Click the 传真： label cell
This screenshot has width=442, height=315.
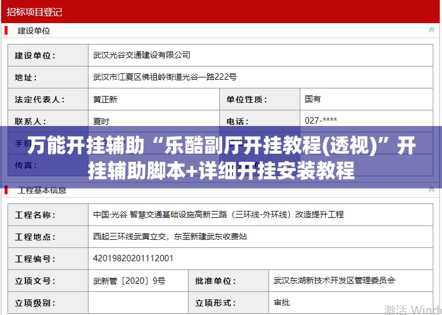tap(48, 165)
